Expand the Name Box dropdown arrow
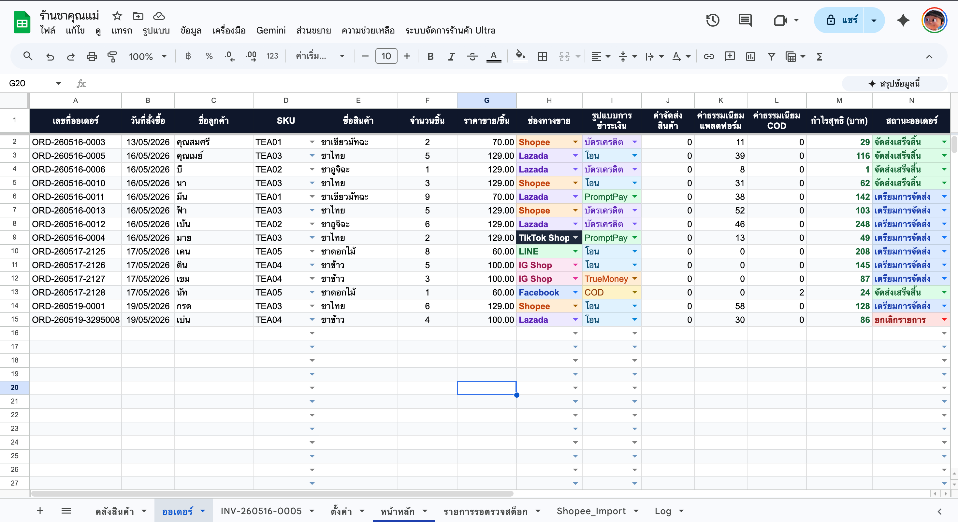The image size is (958, 522). click(58, 83)
